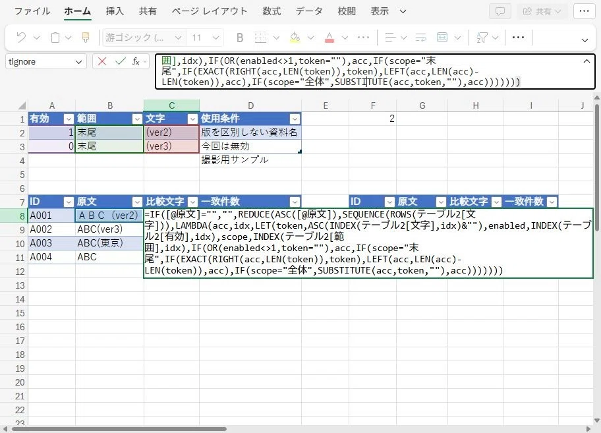This screenshot has height=433, width=601.
Task: Open filter arrow for ID in column F
Action: [x=389, y=202]
